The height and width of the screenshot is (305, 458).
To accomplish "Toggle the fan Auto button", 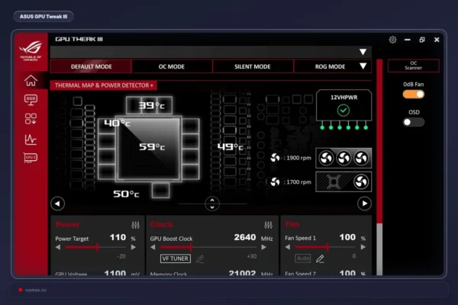I will coord(303,258).
